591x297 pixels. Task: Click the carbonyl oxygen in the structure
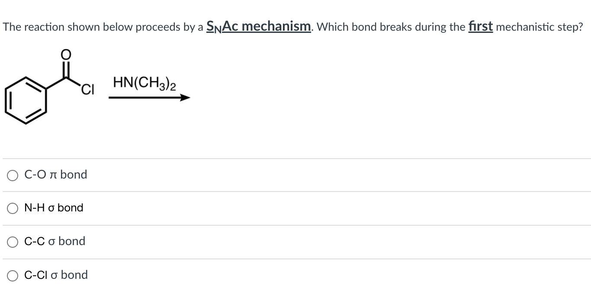(x=65, y=54)
